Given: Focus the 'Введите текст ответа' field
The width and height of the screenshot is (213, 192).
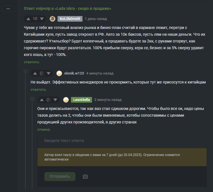Looking at the screenshot, I should click(x=122, y=141).
